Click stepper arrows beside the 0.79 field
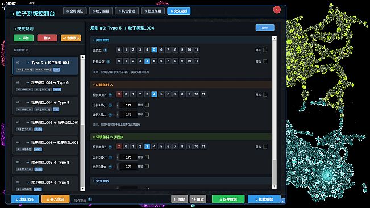Screen dimensions: 370x208 click(118, 115)
